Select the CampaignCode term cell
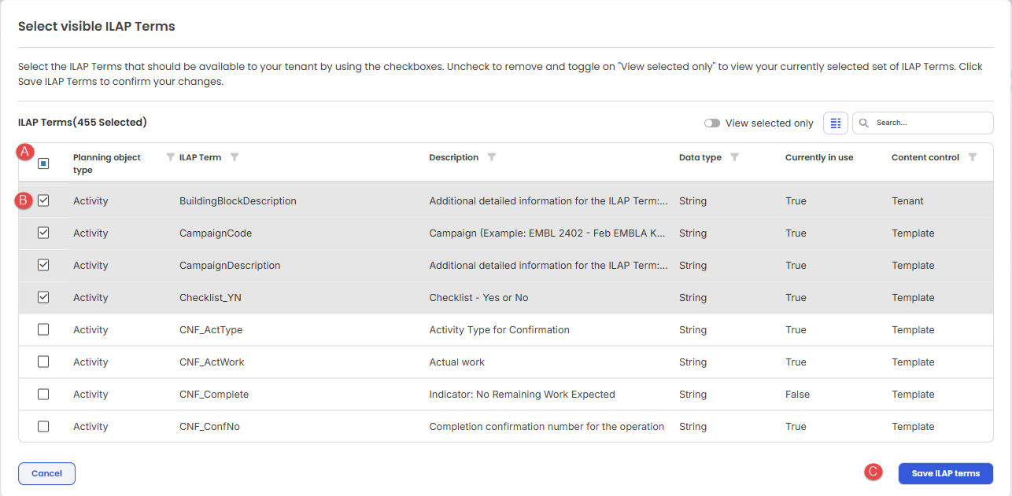The height and width of the screenshot is (496, 1012). click(x=216, y=233)
